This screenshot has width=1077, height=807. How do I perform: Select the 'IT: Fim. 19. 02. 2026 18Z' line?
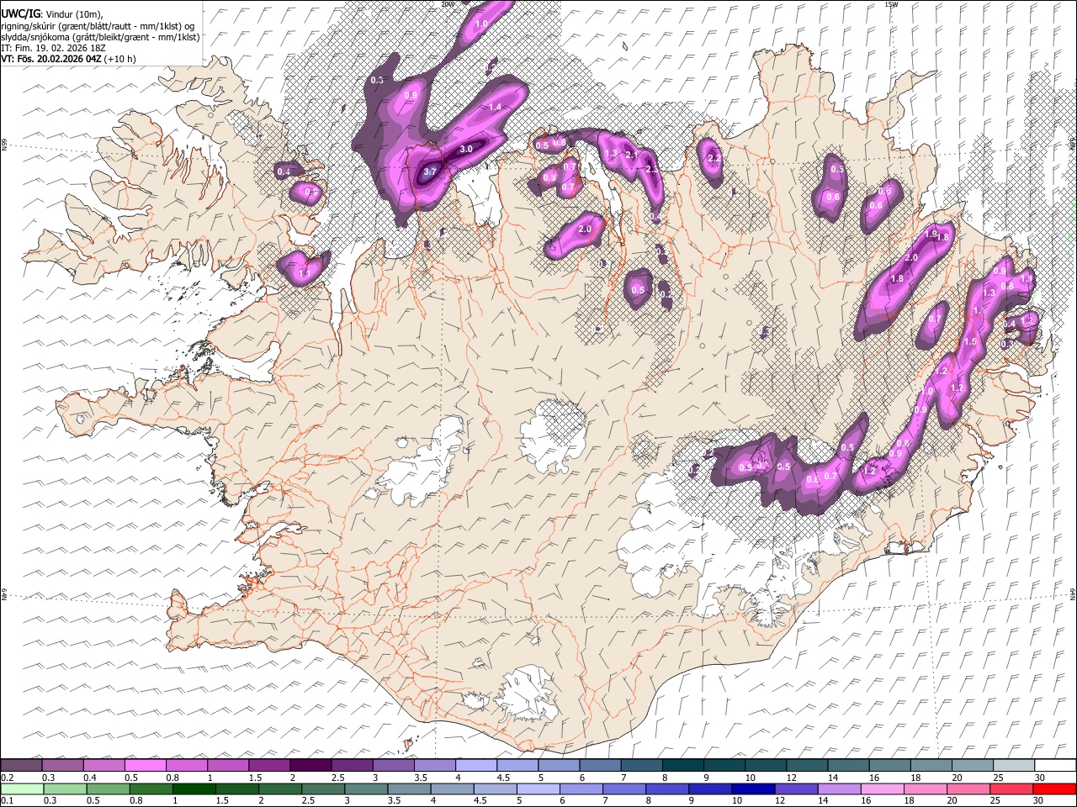[54, 48]
